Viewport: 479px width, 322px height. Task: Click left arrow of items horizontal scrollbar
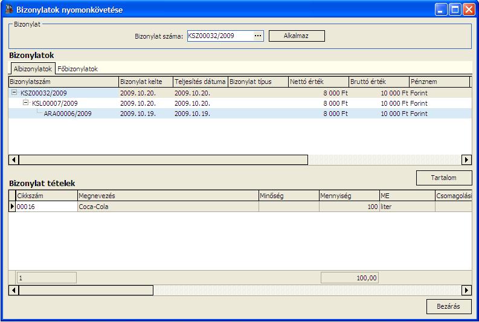pos(13,290)
